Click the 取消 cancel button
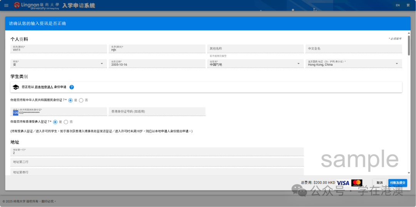 point(379,183)
